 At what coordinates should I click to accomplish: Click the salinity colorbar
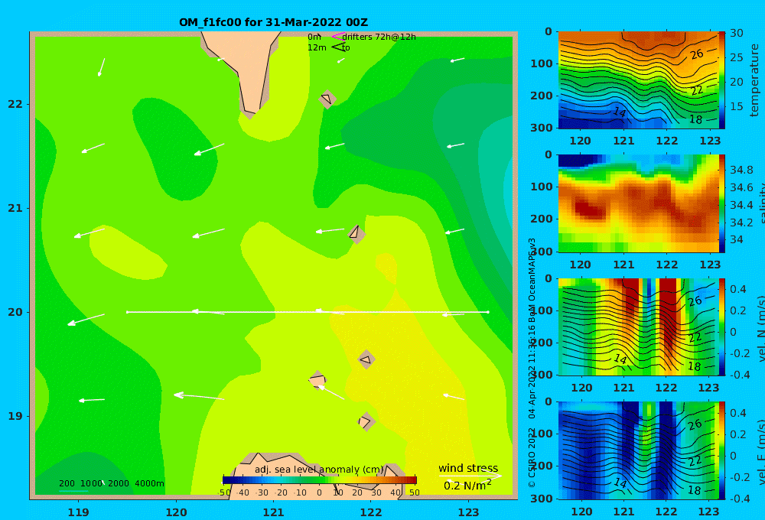[x=721, y=203]
